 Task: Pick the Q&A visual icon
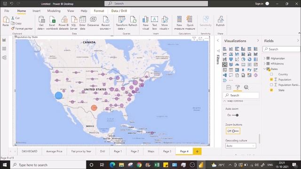231,75
